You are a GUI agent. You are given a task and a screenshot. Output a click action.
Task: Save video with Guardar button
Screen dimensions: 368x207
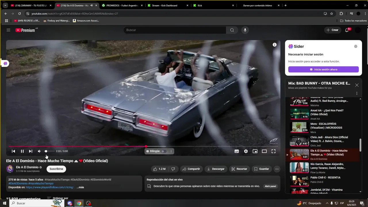tap(261, 169)
